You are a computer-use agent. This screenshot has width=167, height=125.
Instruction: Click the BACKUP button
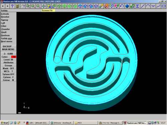(8, 46)
